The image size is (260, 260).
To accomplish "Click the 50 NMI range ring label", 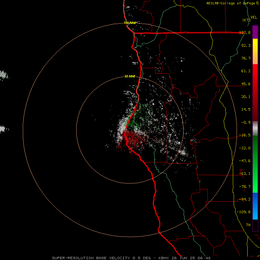I will [x=130, y=76].
